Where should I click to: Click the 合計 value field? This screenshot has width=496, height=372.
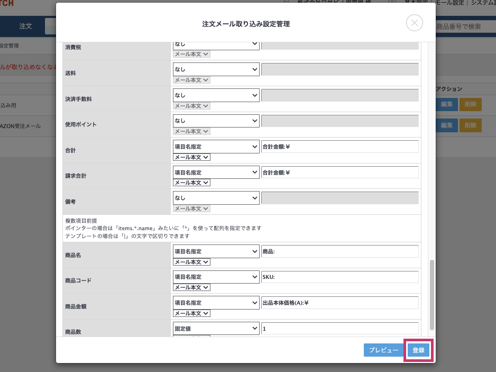[339, 147]
